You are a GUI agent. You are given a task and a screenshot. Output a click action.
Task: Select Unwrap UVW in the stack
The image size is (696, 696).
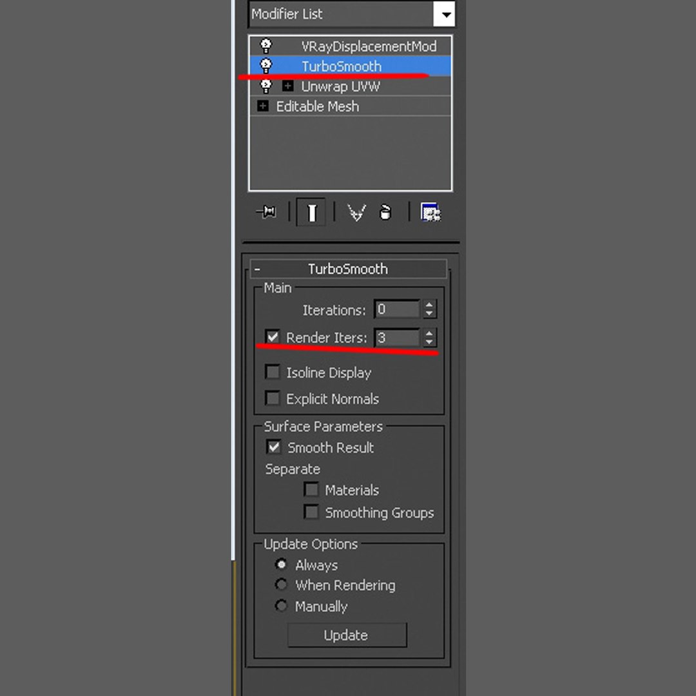point(340,86)
